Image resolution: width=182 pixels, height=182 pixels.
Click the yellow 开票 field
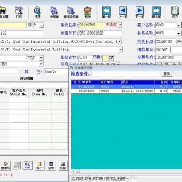click(106, 57)
